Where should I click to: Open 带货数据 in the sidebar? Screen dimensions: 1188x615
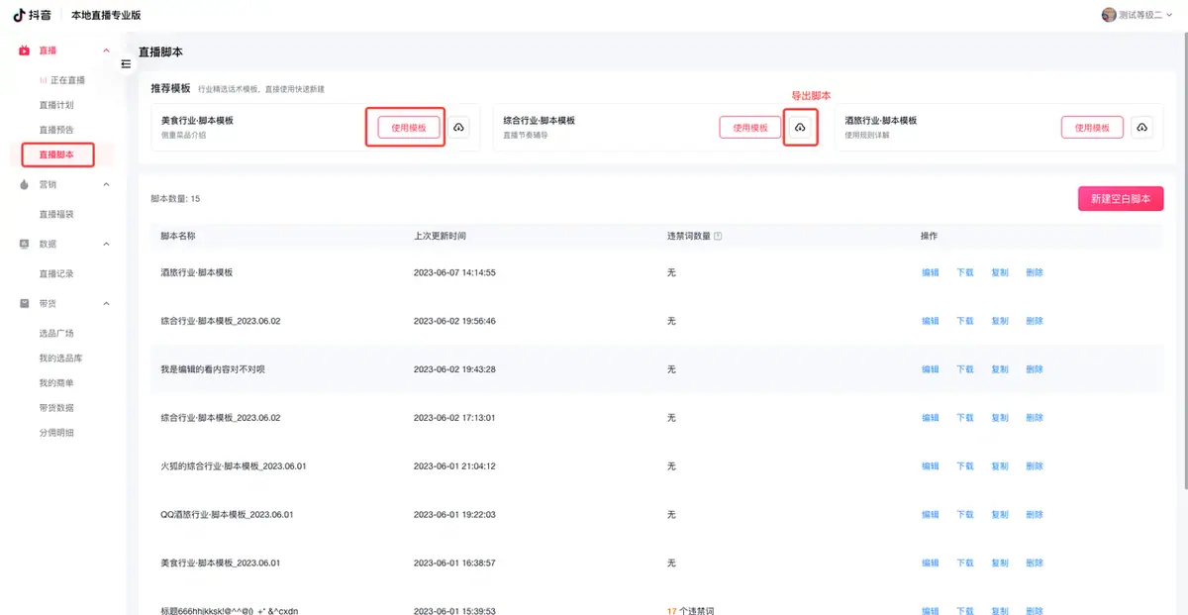pyautogui.click(x=56, y=407)
